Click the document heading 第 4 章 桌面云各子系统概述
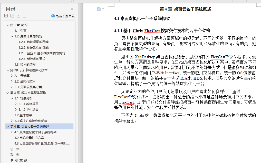The image size is (261, 163). [x=186, y=9]
